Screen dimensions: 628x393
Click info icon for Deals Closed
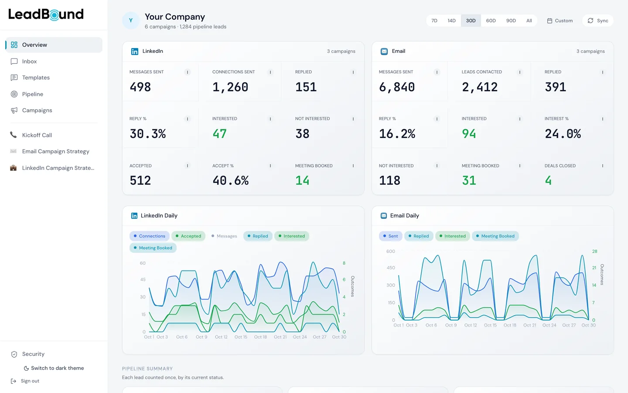point(603,166)
